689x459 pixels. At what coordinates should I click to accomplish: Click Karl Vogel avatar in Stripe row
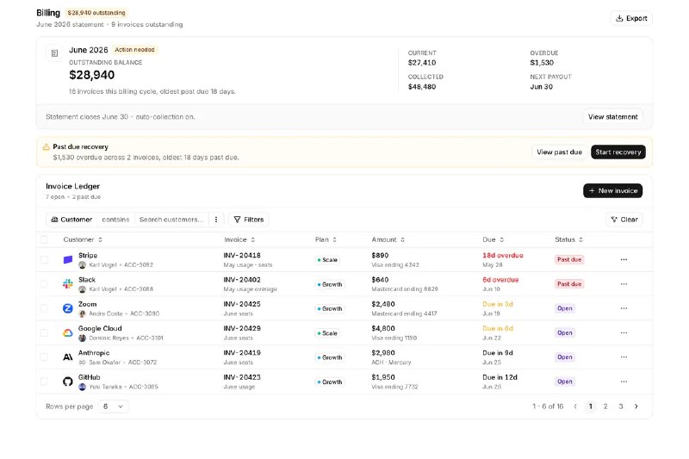pyautogui.click(x=82, y=265)
